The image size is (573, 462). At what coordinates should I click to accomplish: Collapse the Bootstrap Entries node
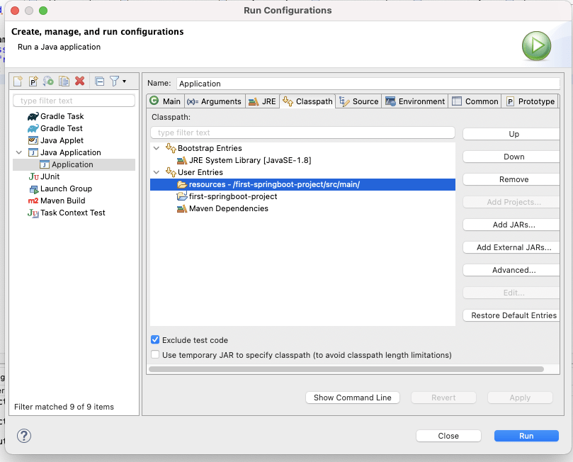[157, 147]
